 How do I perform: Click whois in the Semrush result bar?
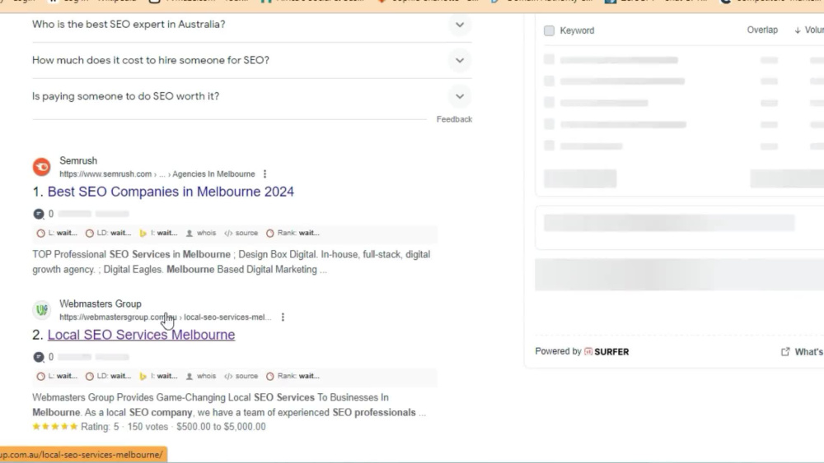pyautogui.click(x=201, y=234)
